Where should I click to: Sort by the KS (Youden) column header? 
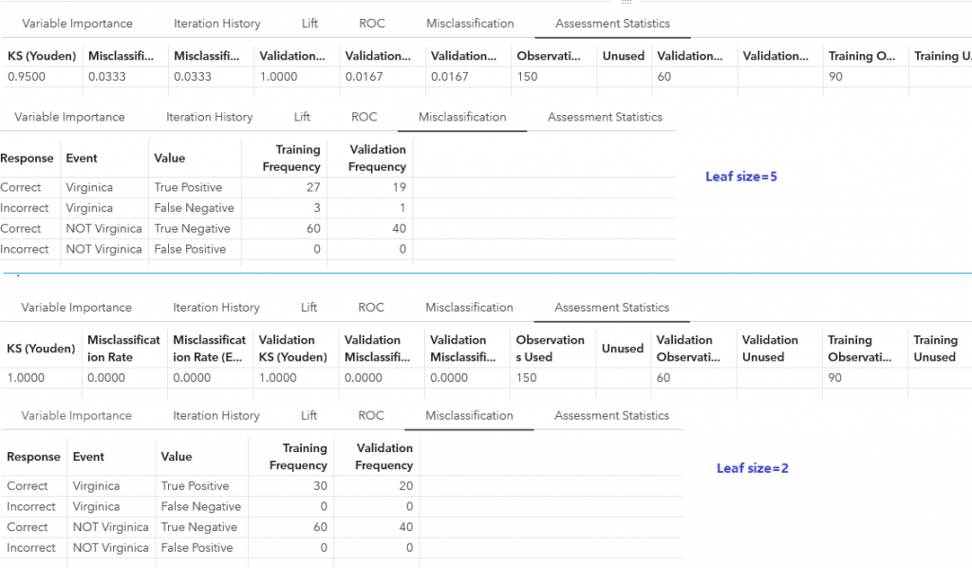[41, 55]
